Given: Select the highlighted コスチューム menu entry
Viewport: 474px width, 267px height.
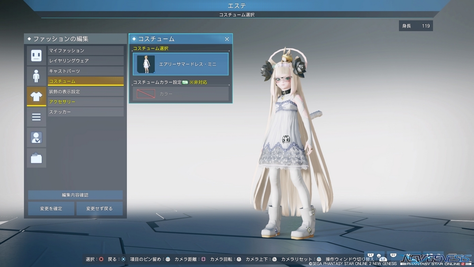Looking at the screenshot, I should point(86,81).
